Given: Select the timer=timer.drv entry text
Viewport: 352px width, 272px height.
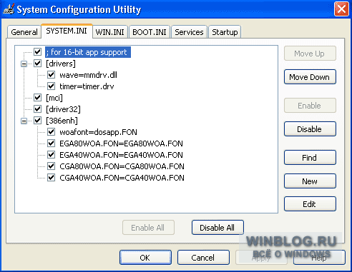Looking at the screenshot, I should (x=87, y=86).
